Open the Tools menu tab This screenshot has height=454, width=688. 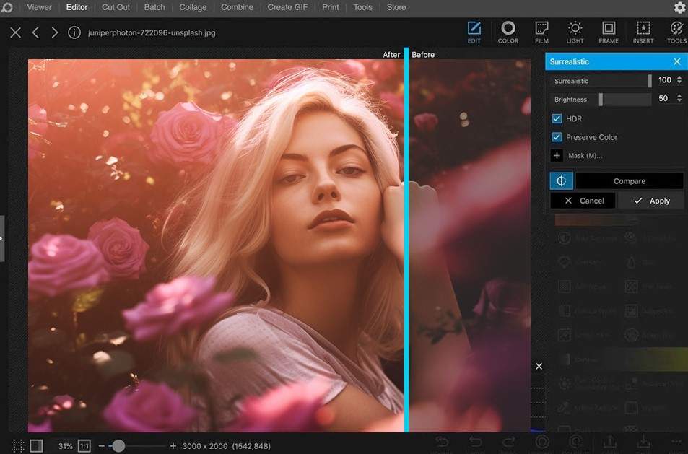tap(362, 7)
